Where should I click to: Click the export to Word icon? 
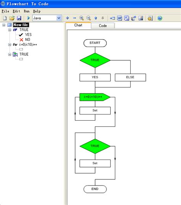[120, 18]
